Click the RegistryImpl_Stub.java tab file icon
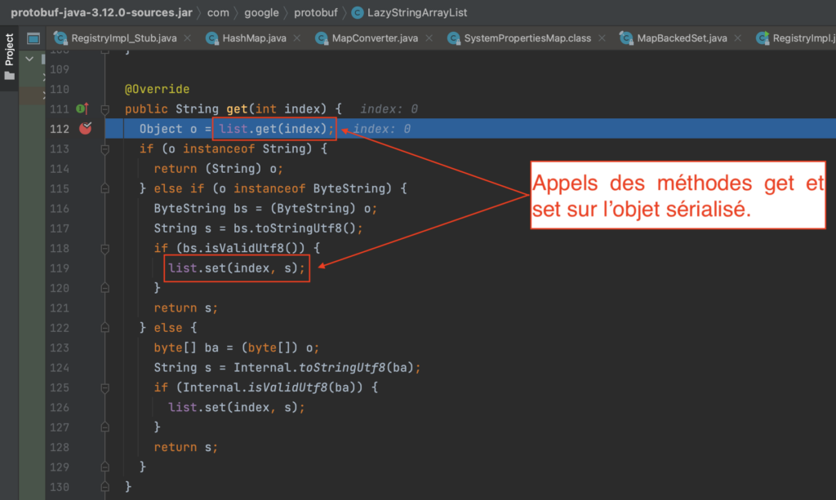This screenshot has width=836, height=500. point(60,38)
